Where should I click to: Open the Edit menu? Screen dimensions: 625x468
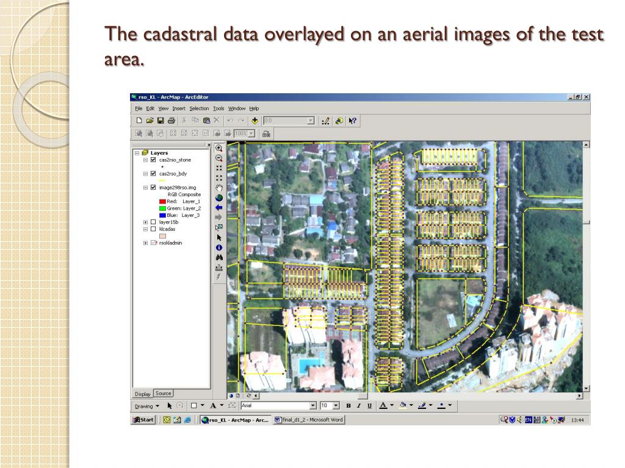pos(150,108)
